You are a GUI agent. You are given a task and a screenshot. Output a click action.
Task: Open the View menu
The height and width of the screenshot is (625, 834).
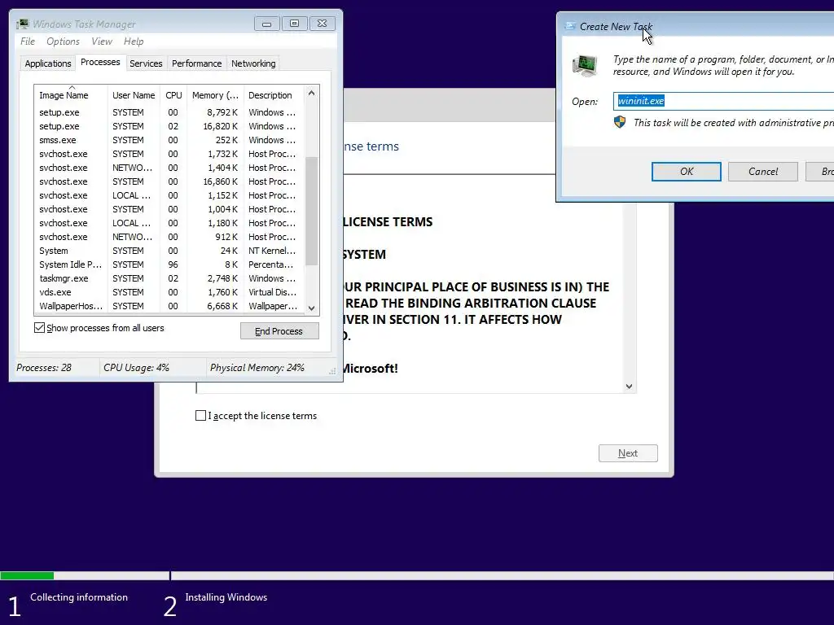pyautogui.click(x=102, y=42)
